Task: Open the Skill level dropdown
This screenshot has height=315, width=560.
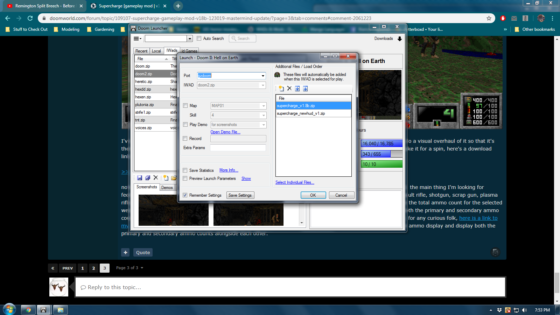Action: tap(264, 115)
